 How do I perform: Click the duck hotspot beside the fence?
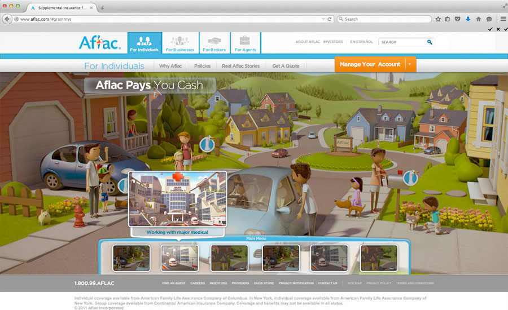(x=207, y=144)
